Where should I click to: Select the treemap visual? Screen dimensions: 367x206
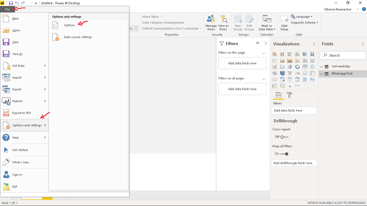(305, 67)
